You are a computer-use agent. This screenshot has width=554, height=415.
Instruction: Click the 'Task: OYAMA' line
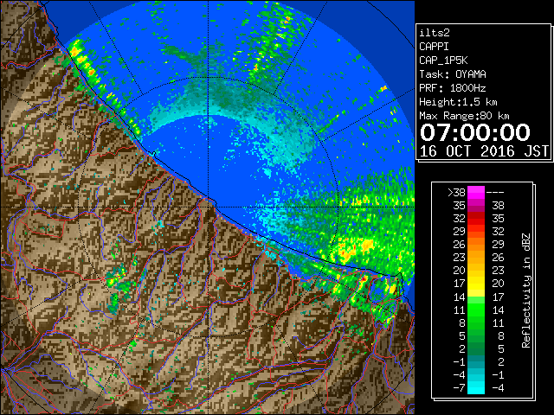(453, 74)
